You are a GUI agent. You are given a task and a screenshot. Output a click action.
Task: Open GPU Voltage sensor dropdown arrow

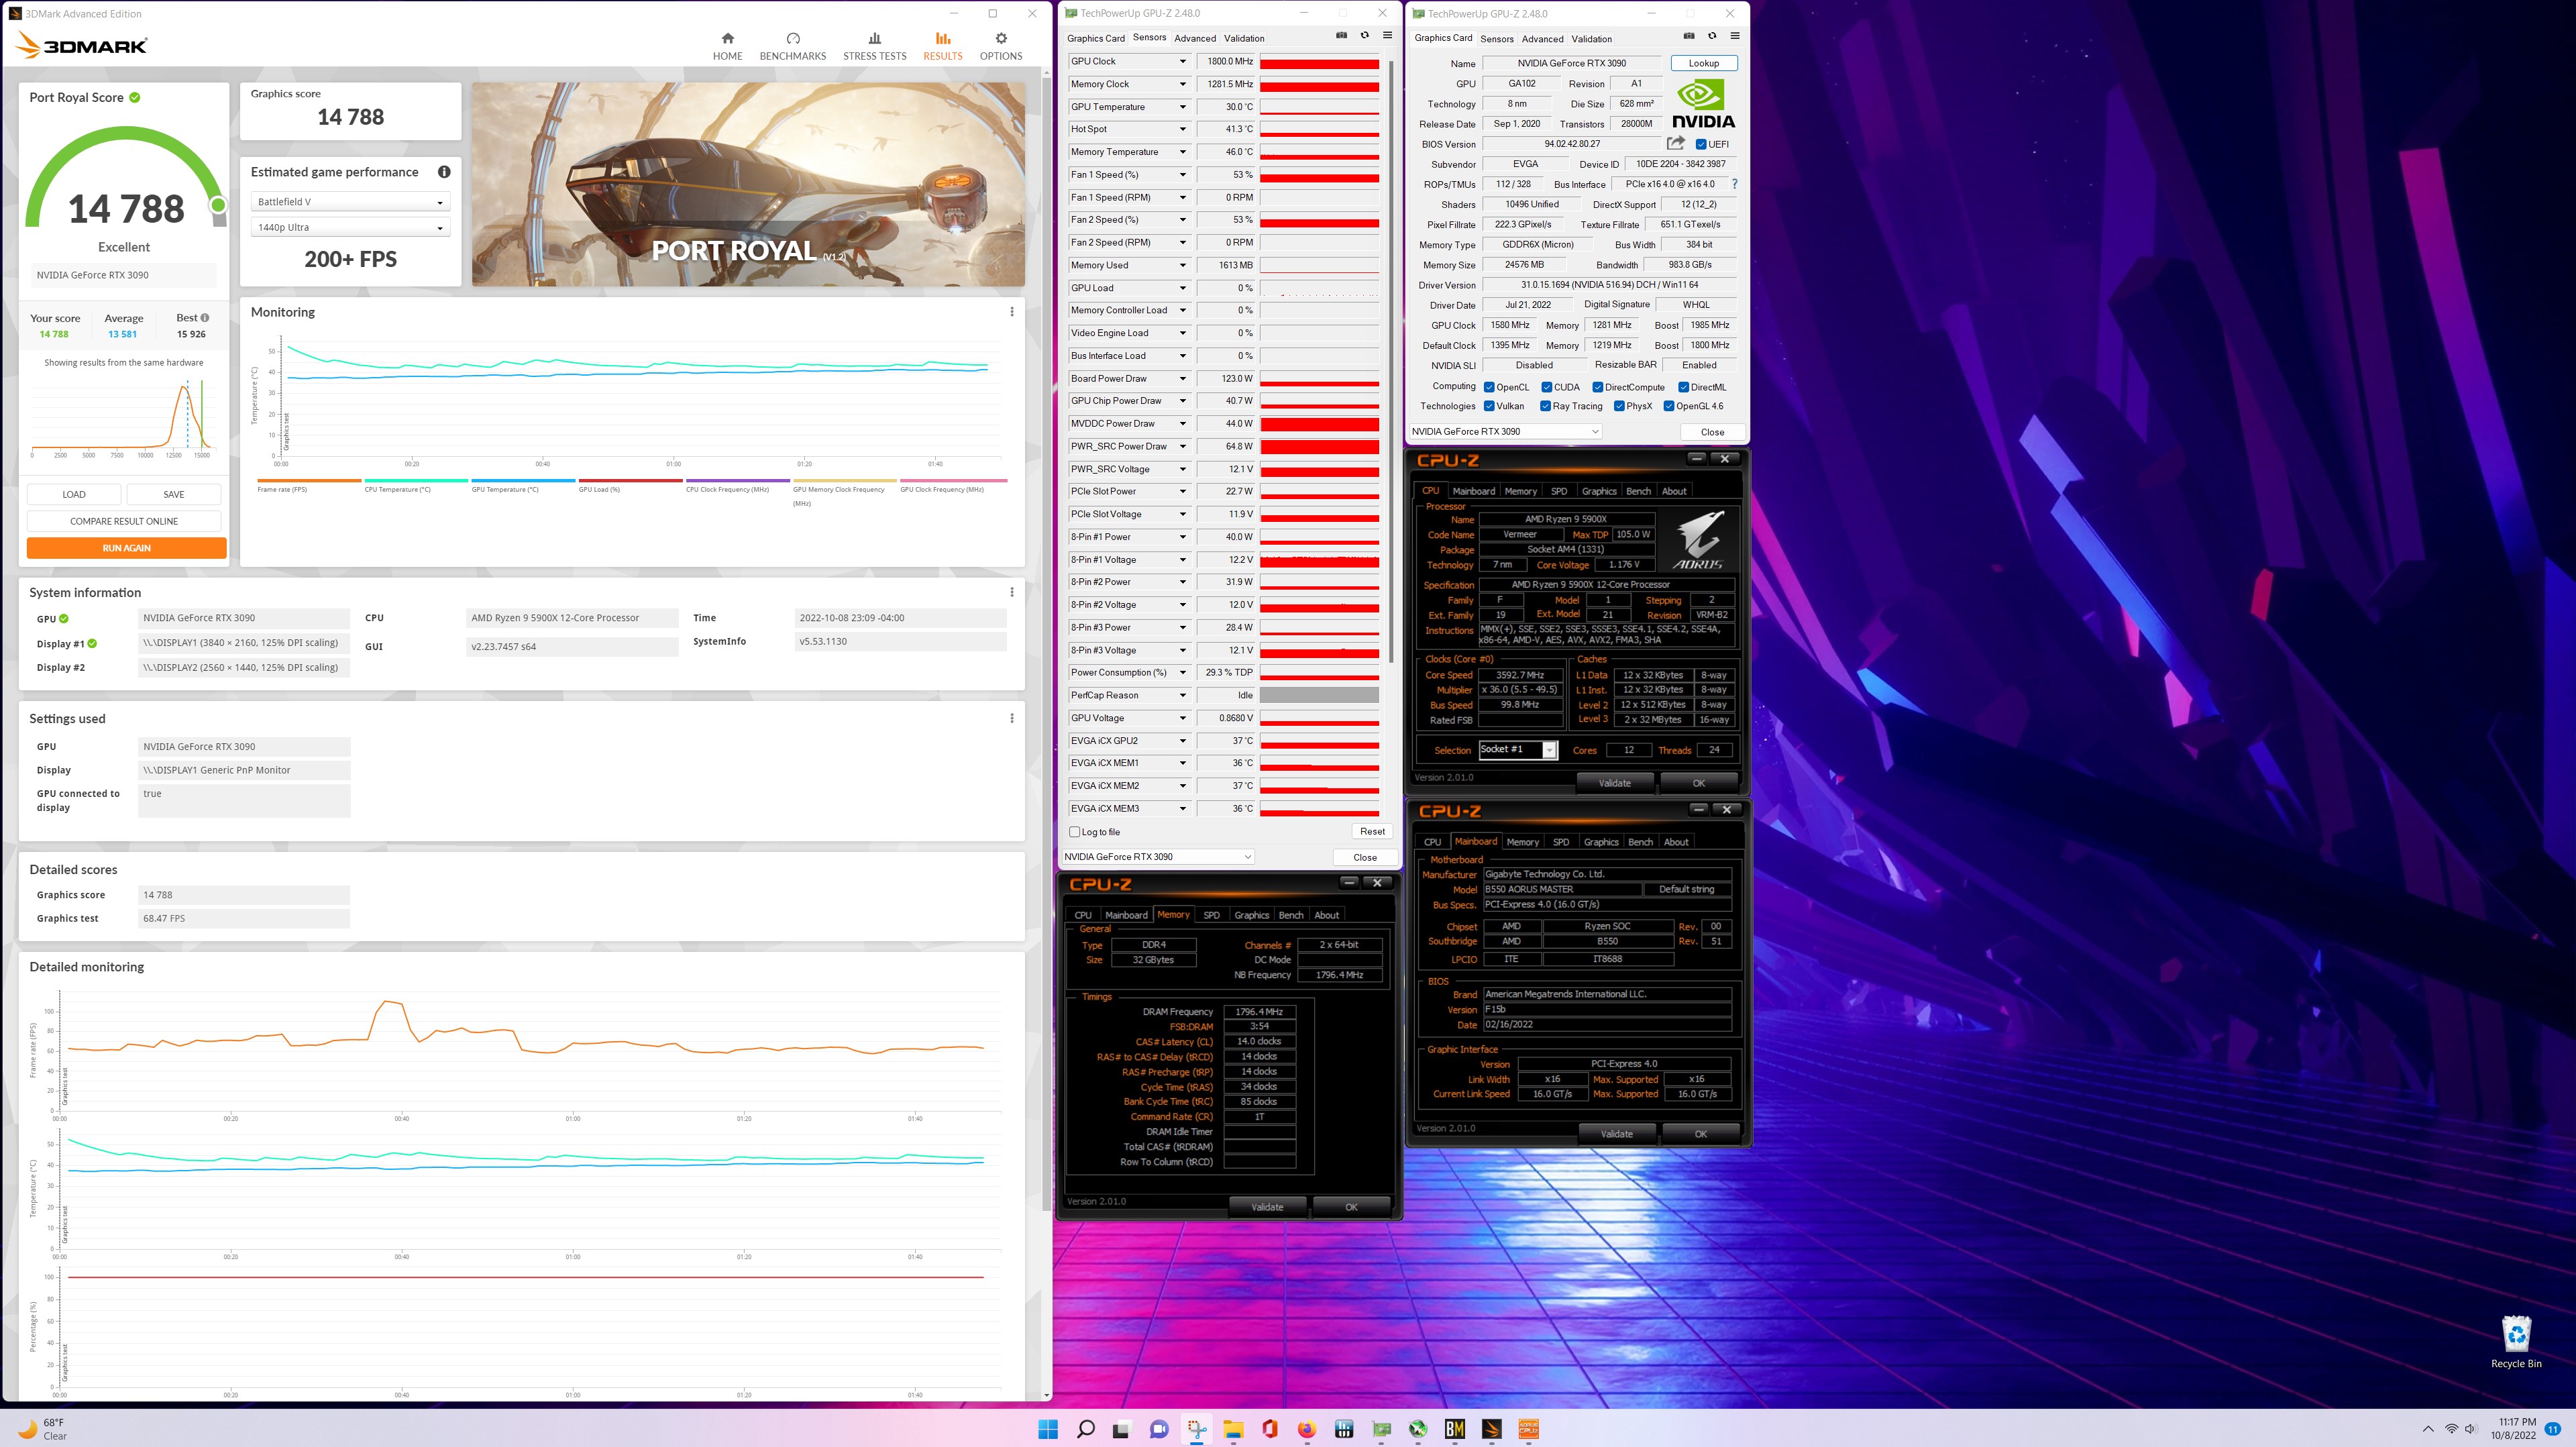coord(1182,718)
